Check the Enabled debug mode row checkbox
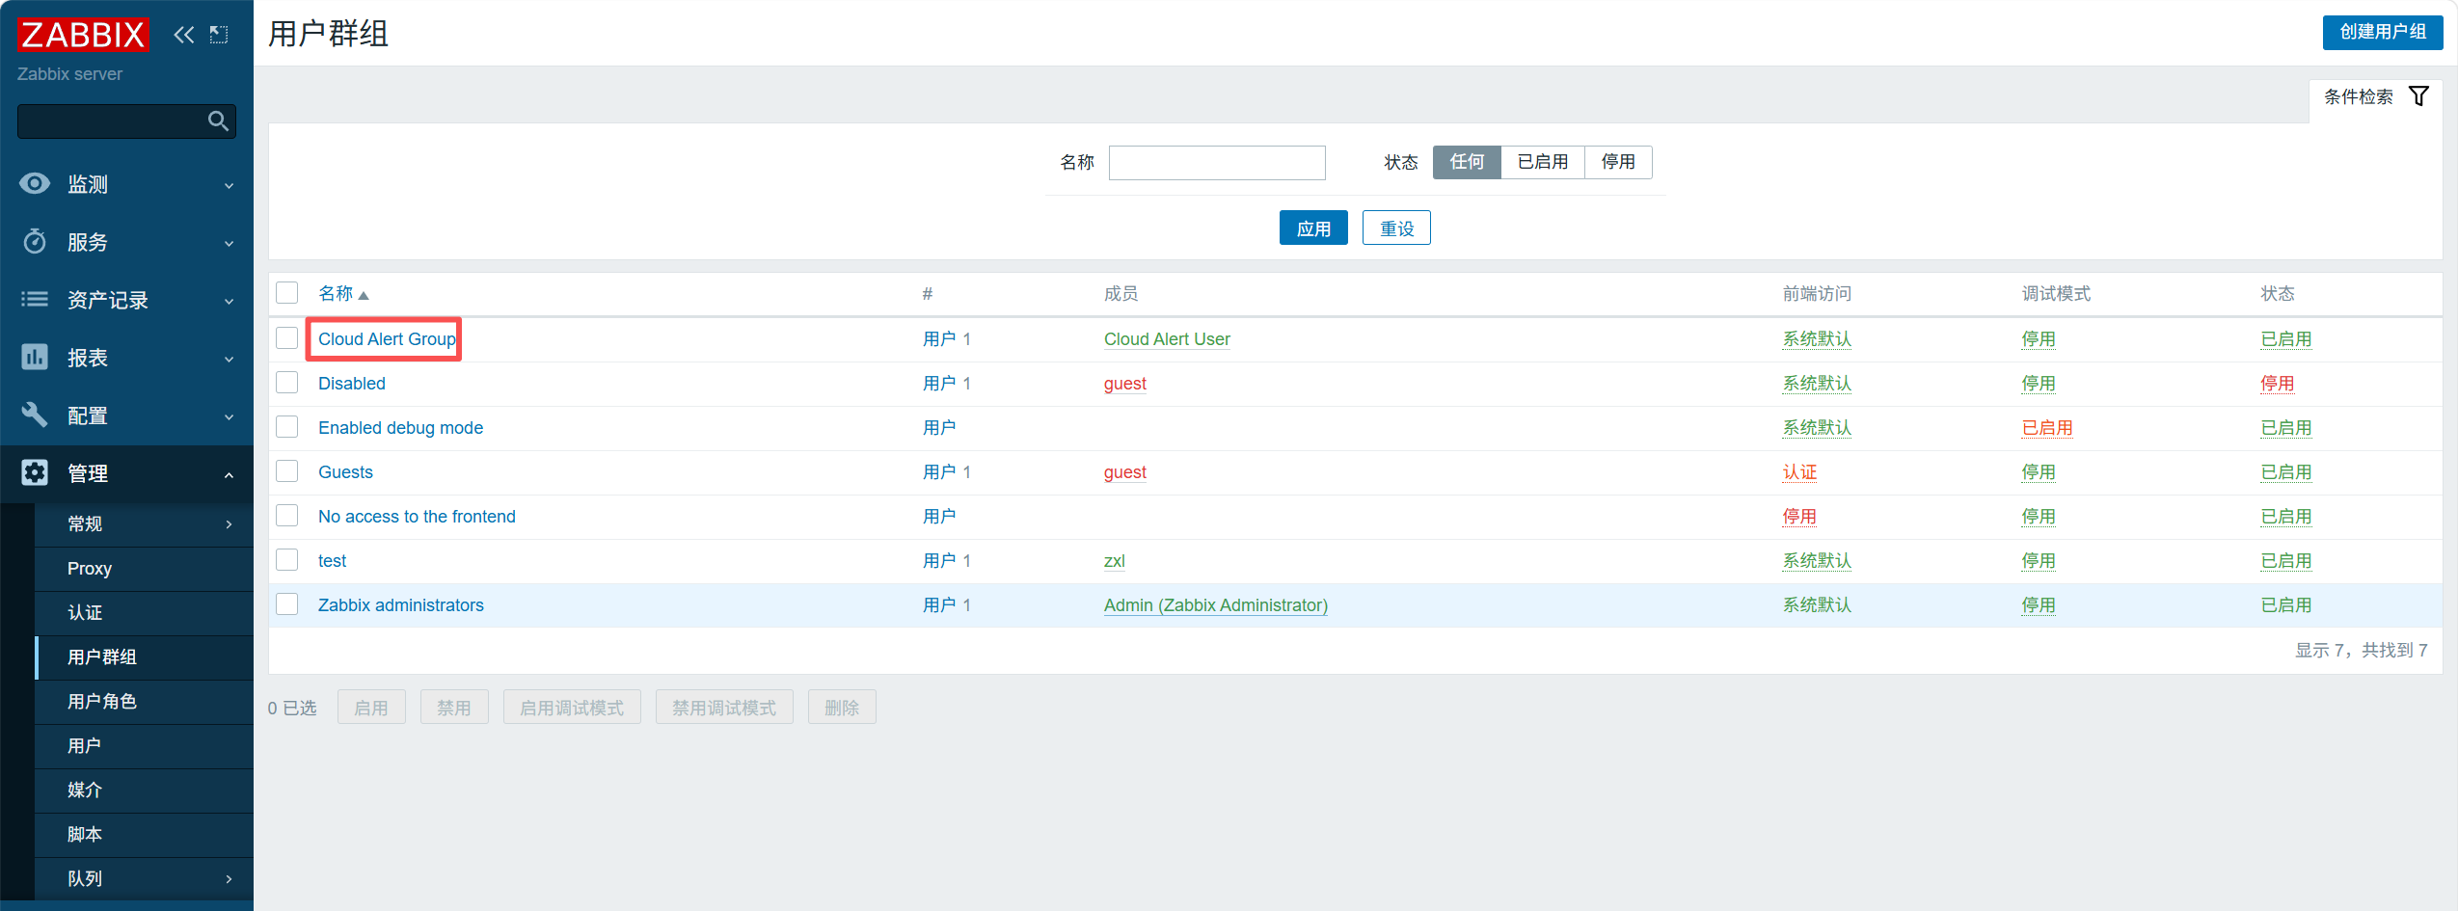 point(287,427)
